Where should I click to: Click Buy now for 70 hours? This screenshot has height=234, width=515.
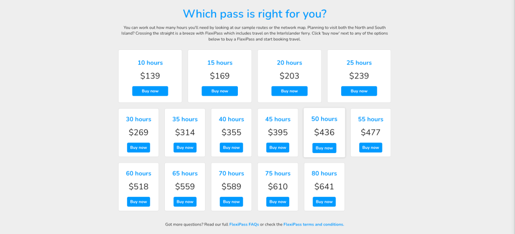point(231,202)
